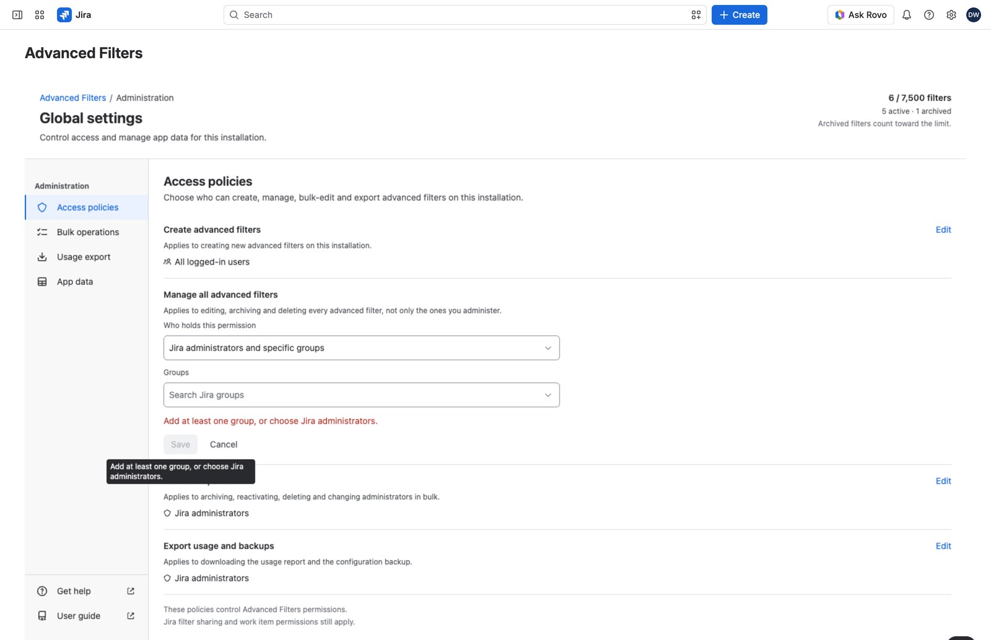Go to Jira home logo

click(x=74, y=15)
